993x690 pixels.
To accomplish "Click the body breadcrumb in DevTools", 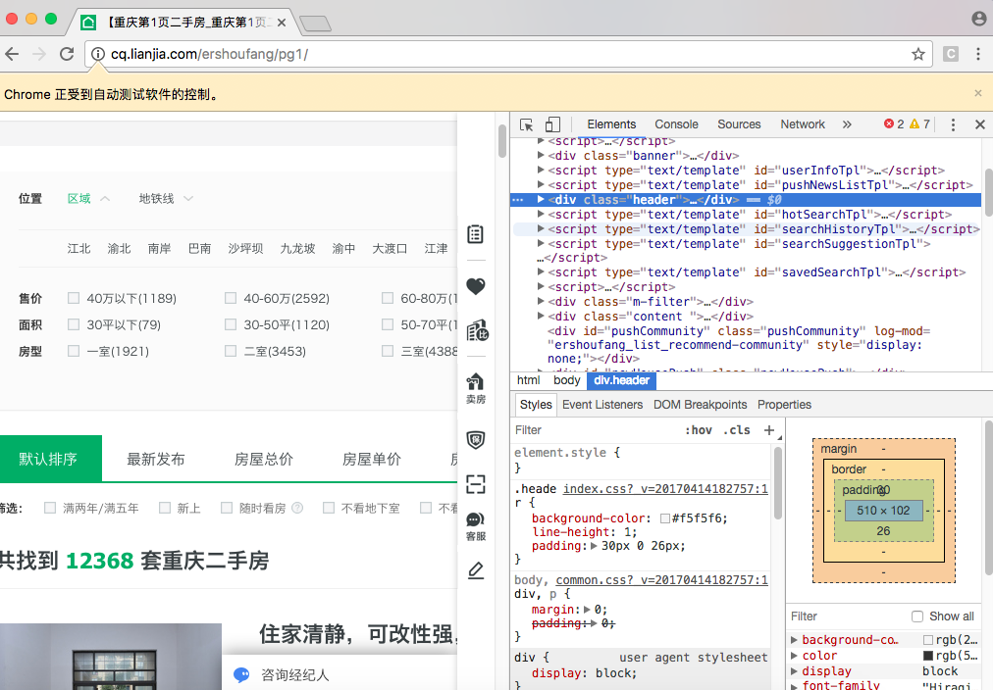I will (567, 380).
